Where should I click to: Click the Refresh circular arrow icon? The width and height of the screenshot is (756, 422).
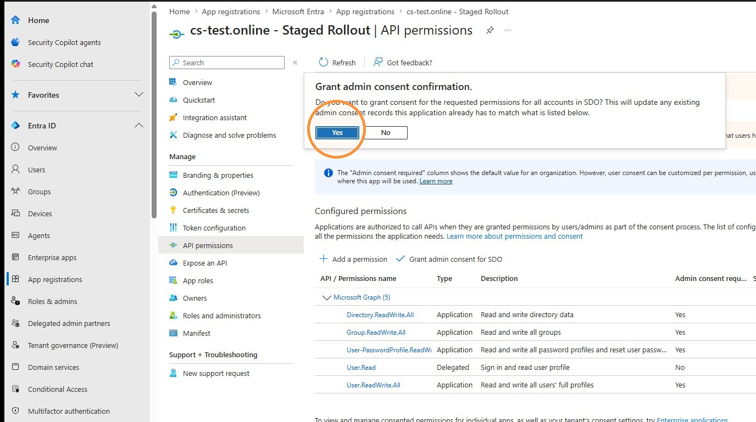tap(323, 63)
